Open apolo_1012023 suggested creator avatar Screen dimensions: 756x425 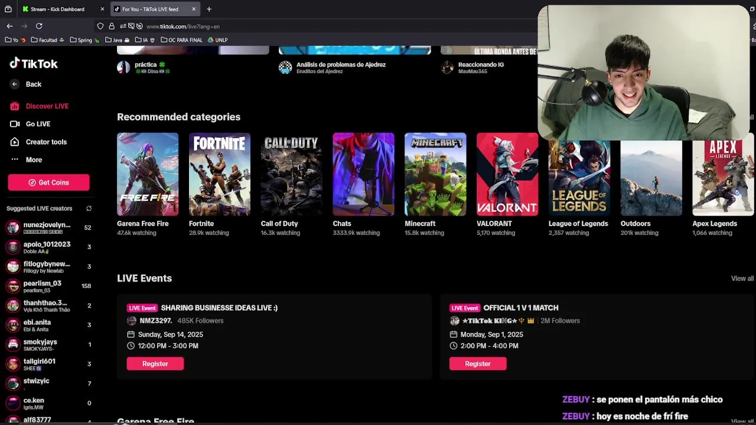click(x=13, y=247)
